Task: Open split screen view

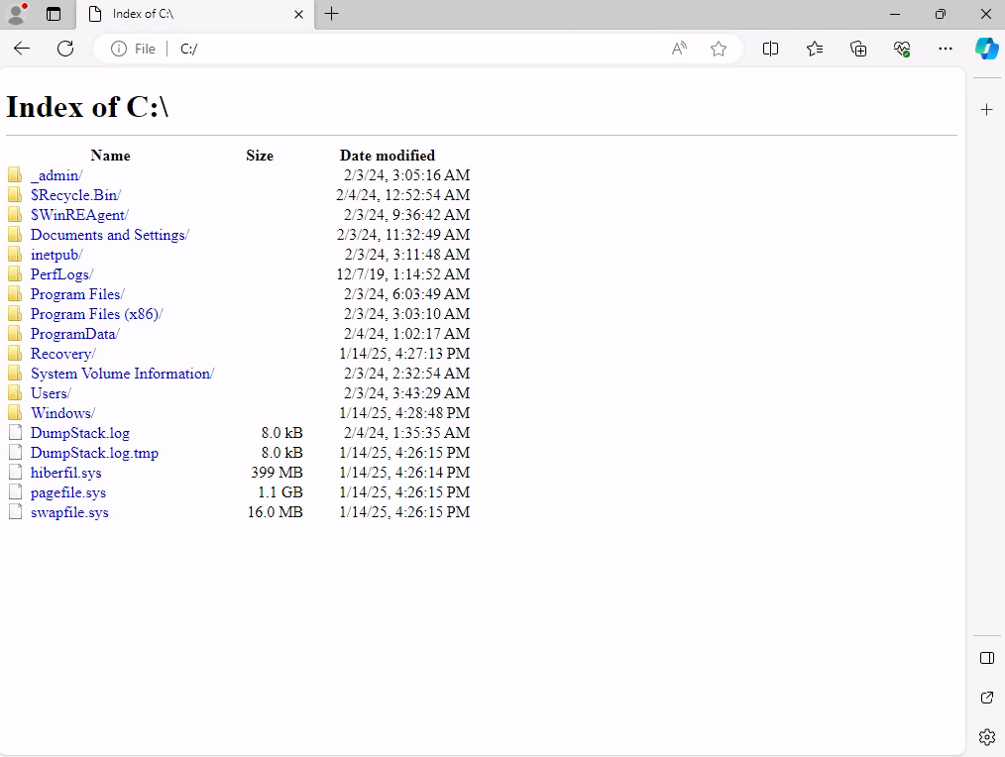Action: tap(770, 49)
